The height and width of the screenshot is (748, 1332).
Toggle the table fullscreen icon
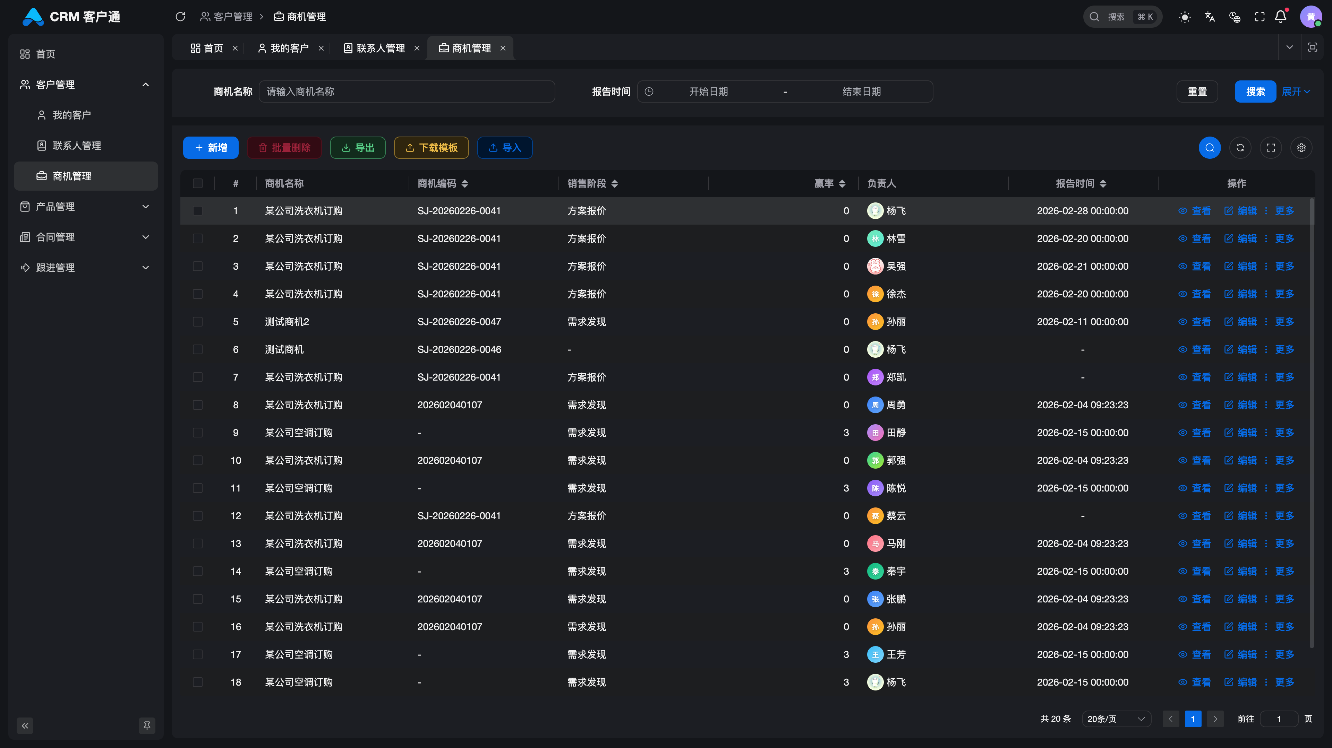click(x=1271, y=148)
